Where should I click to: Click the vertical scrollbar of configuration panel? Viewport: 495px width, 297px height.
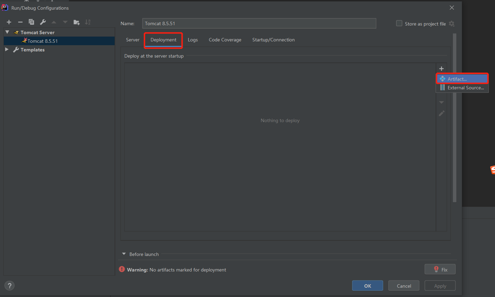click(455, 118)
